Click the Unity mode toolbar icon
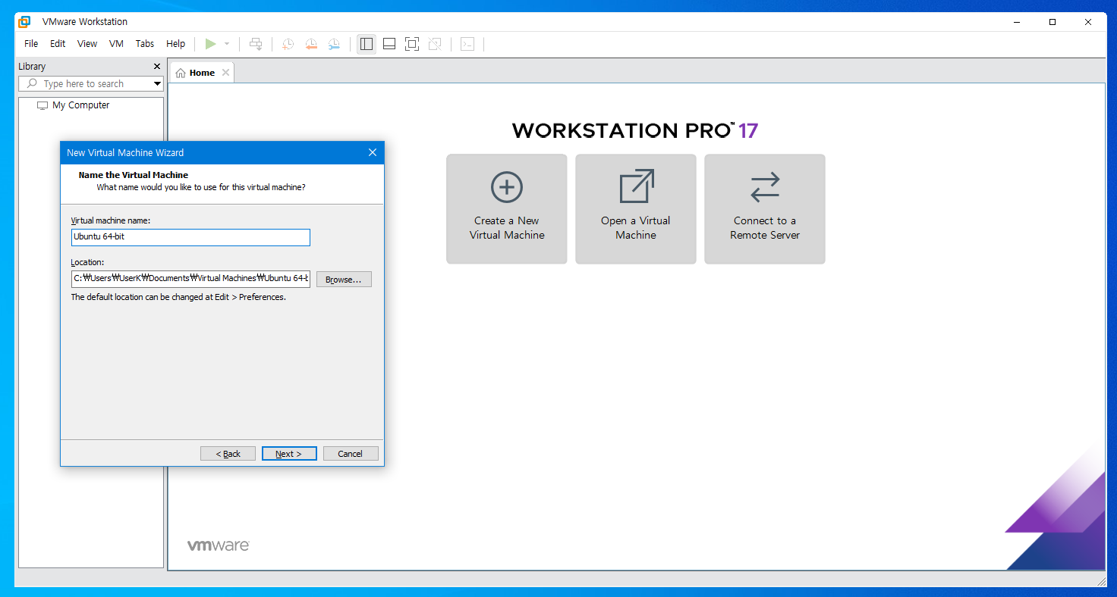 point(435,44)
